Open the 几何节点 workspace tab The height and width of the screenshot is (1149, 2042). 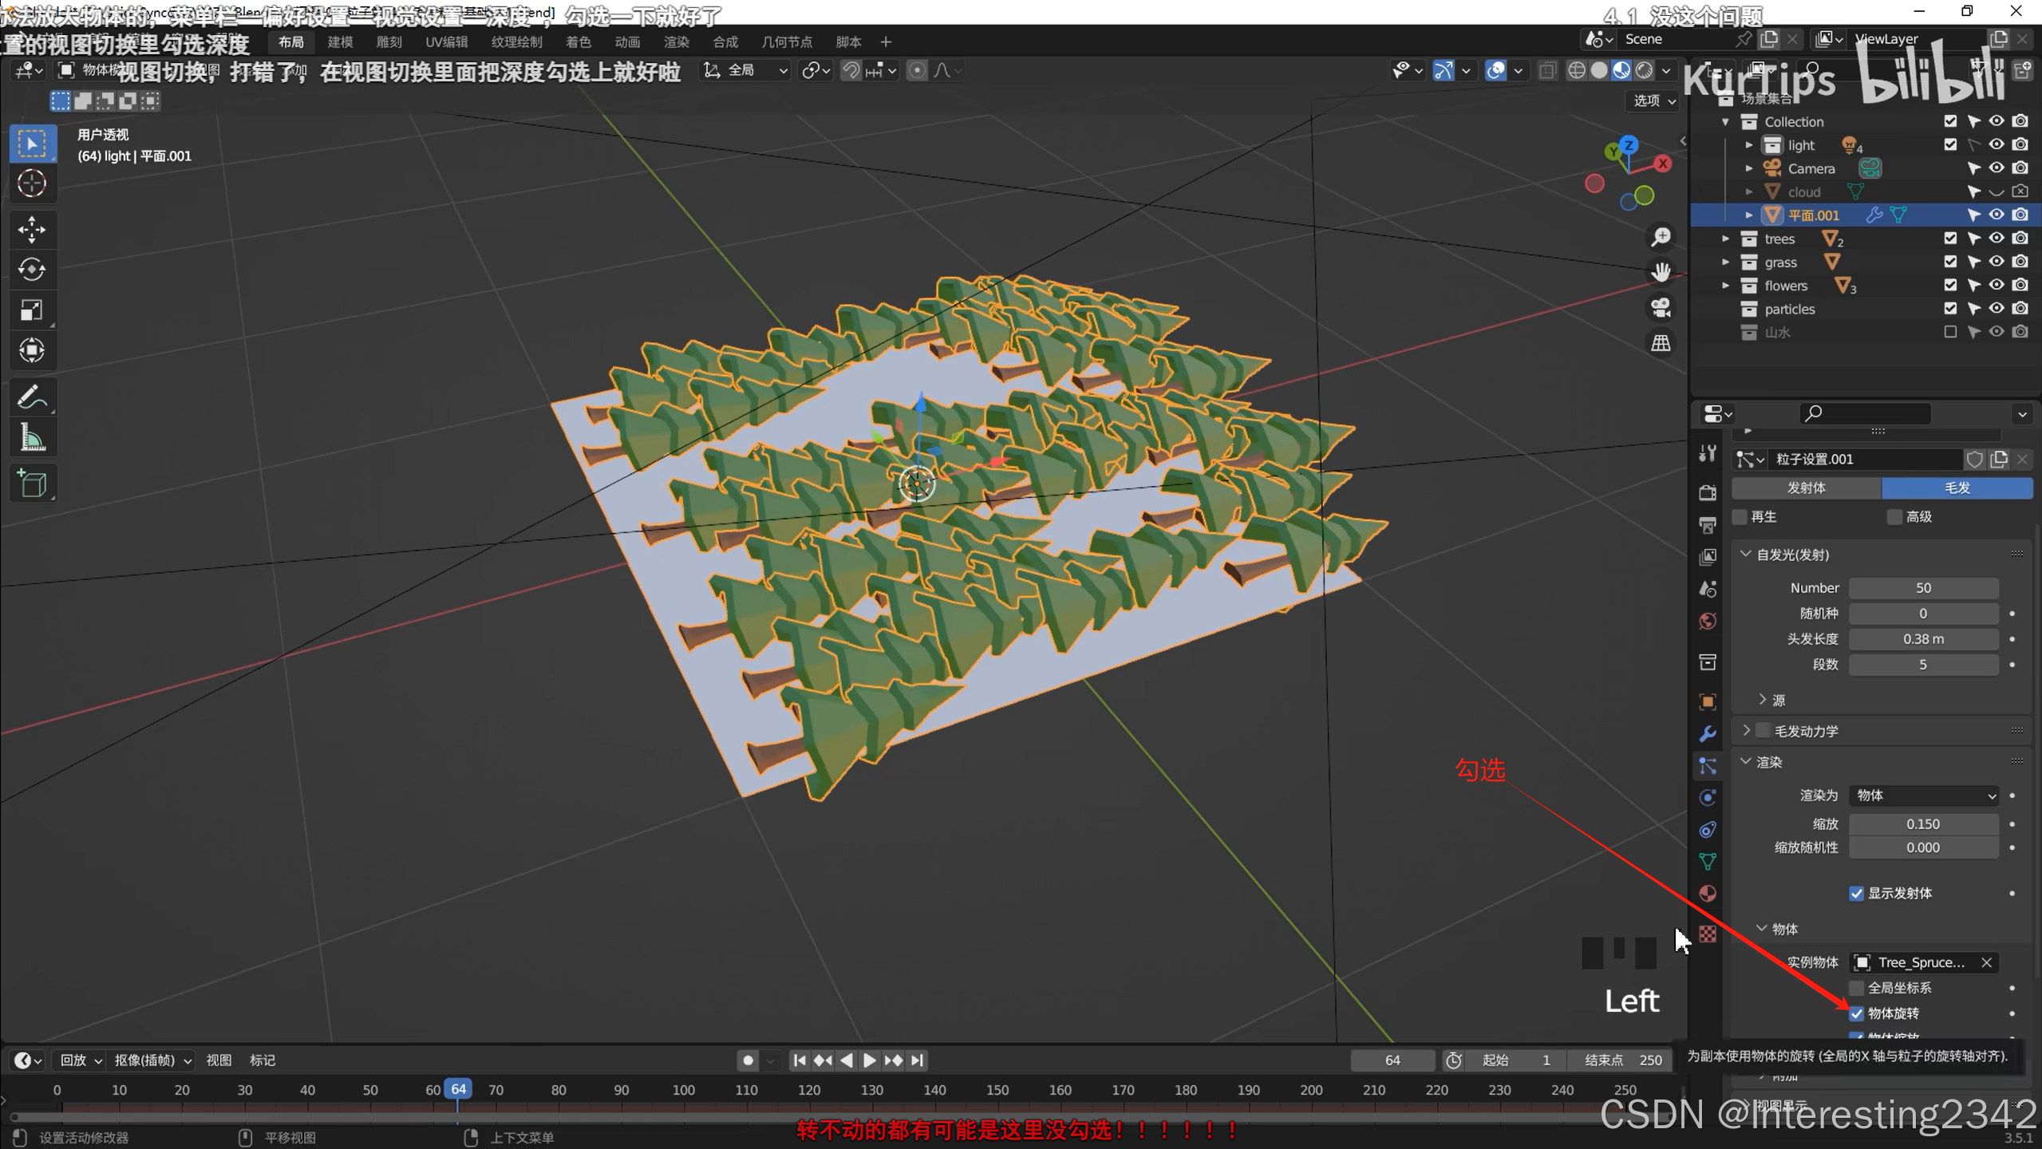[x=786, y=42]
